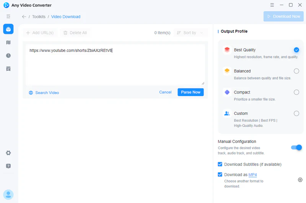Open the Search Video link
Viewport: 306px width, 203px height.
[x=47, y=93]
